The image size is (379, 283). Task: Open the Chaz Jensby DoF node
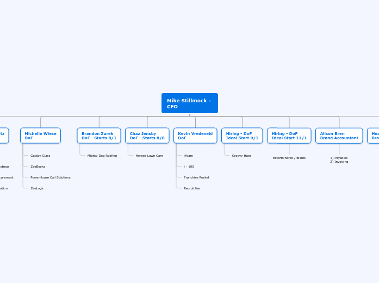147,136
